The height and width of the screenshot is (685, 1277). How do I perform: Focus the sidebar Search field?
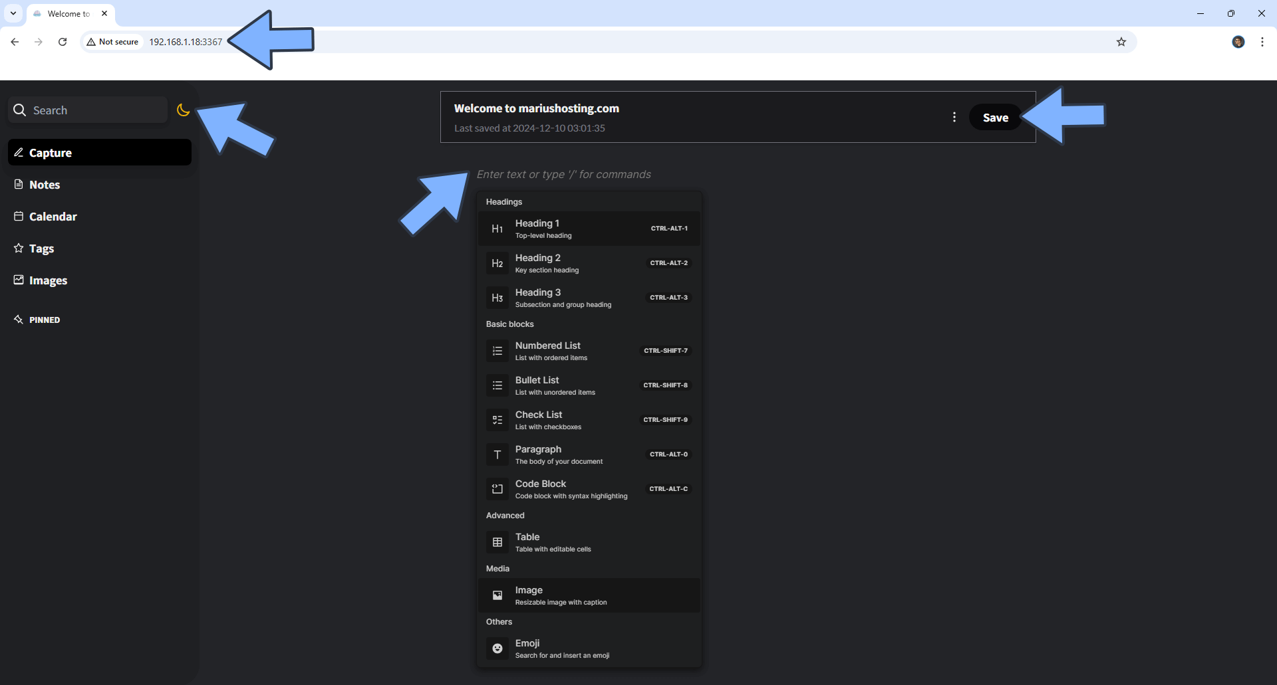click(88, 110)
